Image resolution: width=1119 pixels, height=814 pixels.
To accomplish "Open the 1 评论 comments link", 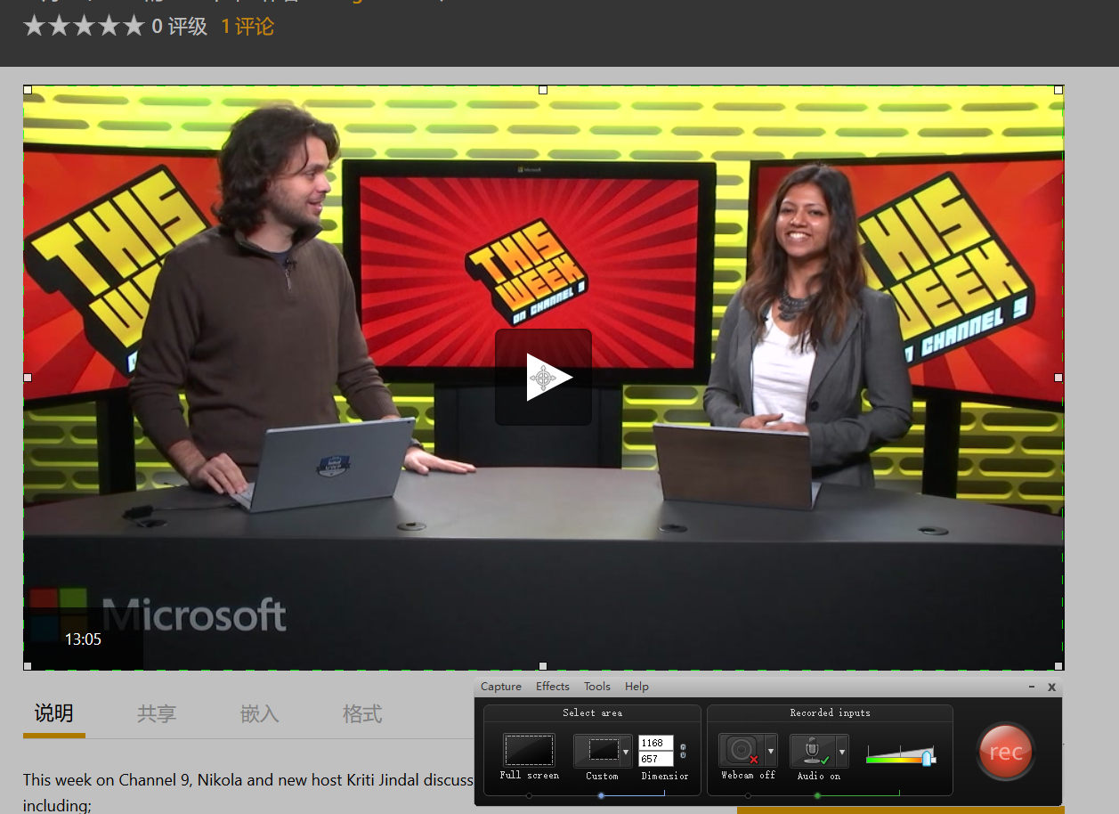I will point(247,27).
